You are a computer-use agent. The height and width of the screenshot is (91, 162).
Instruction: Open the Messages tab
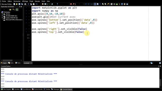tap(55, 89)
